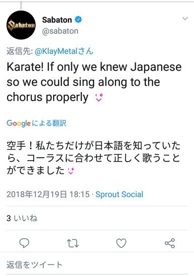This screenshot has width=194, height=276.
Task: View the 3 likes list
Action: click(x=22, y=218)
